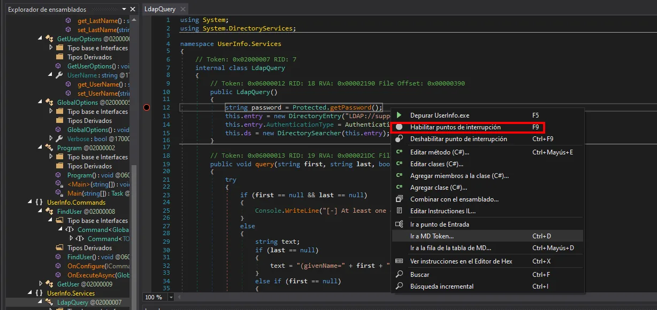657x310 pixels.
Task: Choose Ir a MD Token...
Action: (x=487, y=236)
